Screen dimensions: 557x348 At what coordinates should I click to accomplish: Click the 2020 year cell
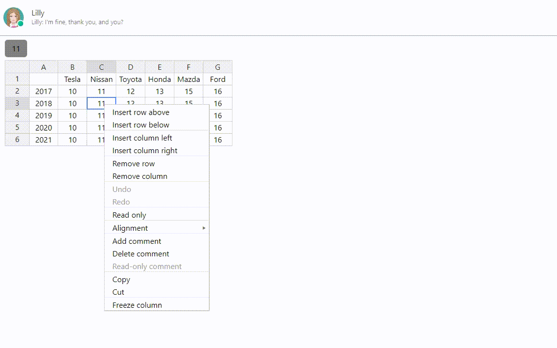coord(44,127)
